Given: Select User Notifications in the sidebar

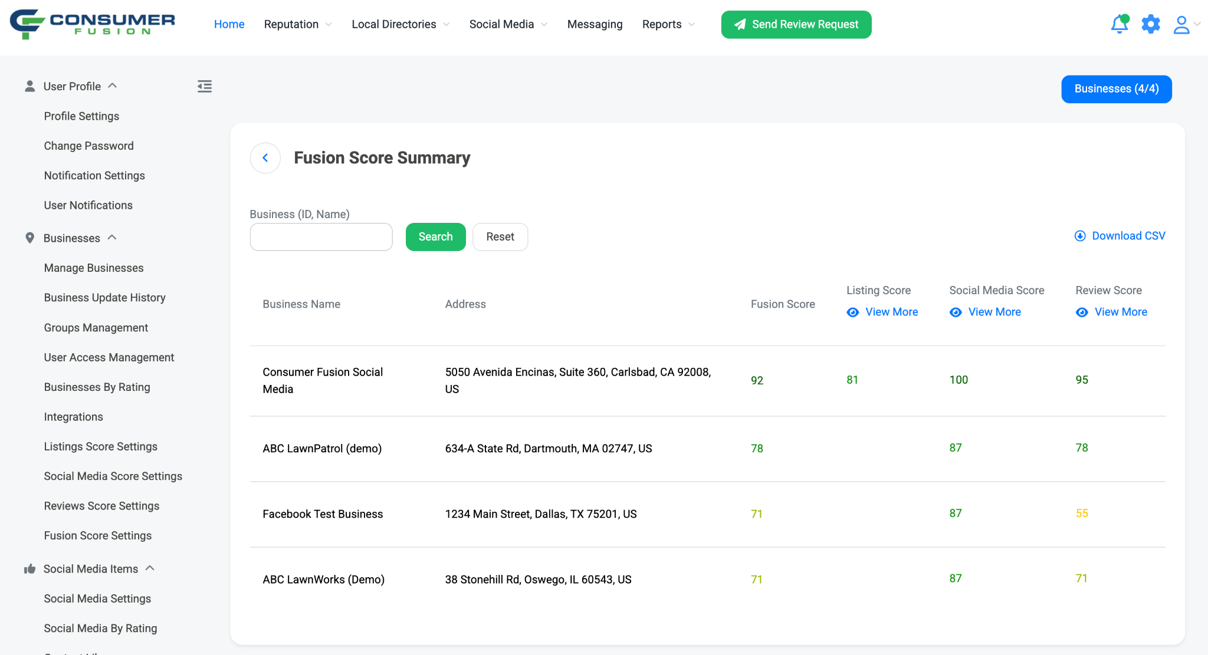Looking at the screenshot, I should click(x=88, y=205).
